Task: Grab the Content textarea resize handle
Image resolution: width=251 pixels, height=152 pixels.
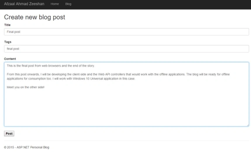Action: pyautogui.click(x=247, y=125)
